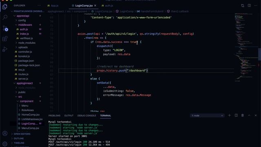
Task: Switch to the App.js tab
Action: (x=53, y=5)
